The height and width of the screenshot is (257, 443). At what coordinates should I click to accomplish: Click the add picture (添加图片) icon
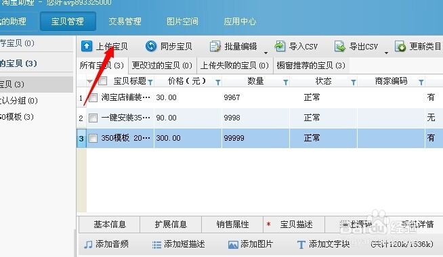233,245
